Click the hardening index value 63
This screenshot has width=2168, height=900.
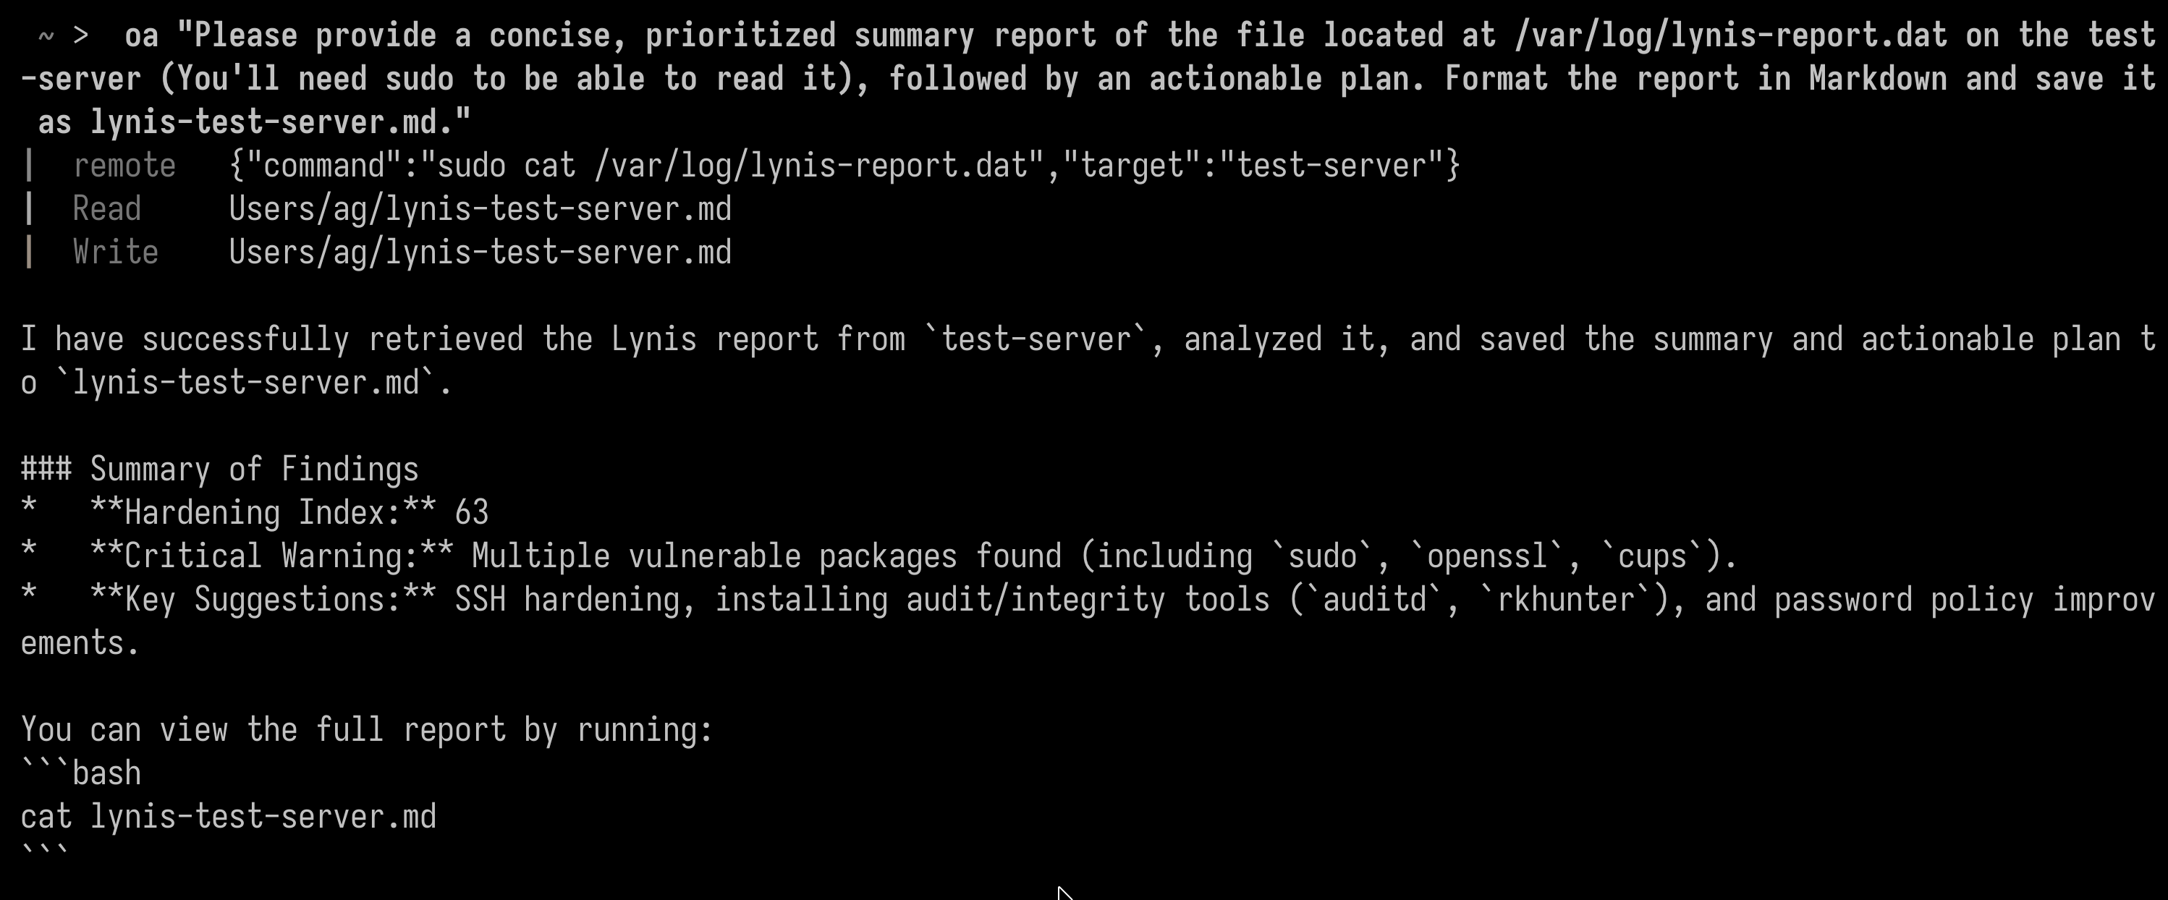point(471,513)
